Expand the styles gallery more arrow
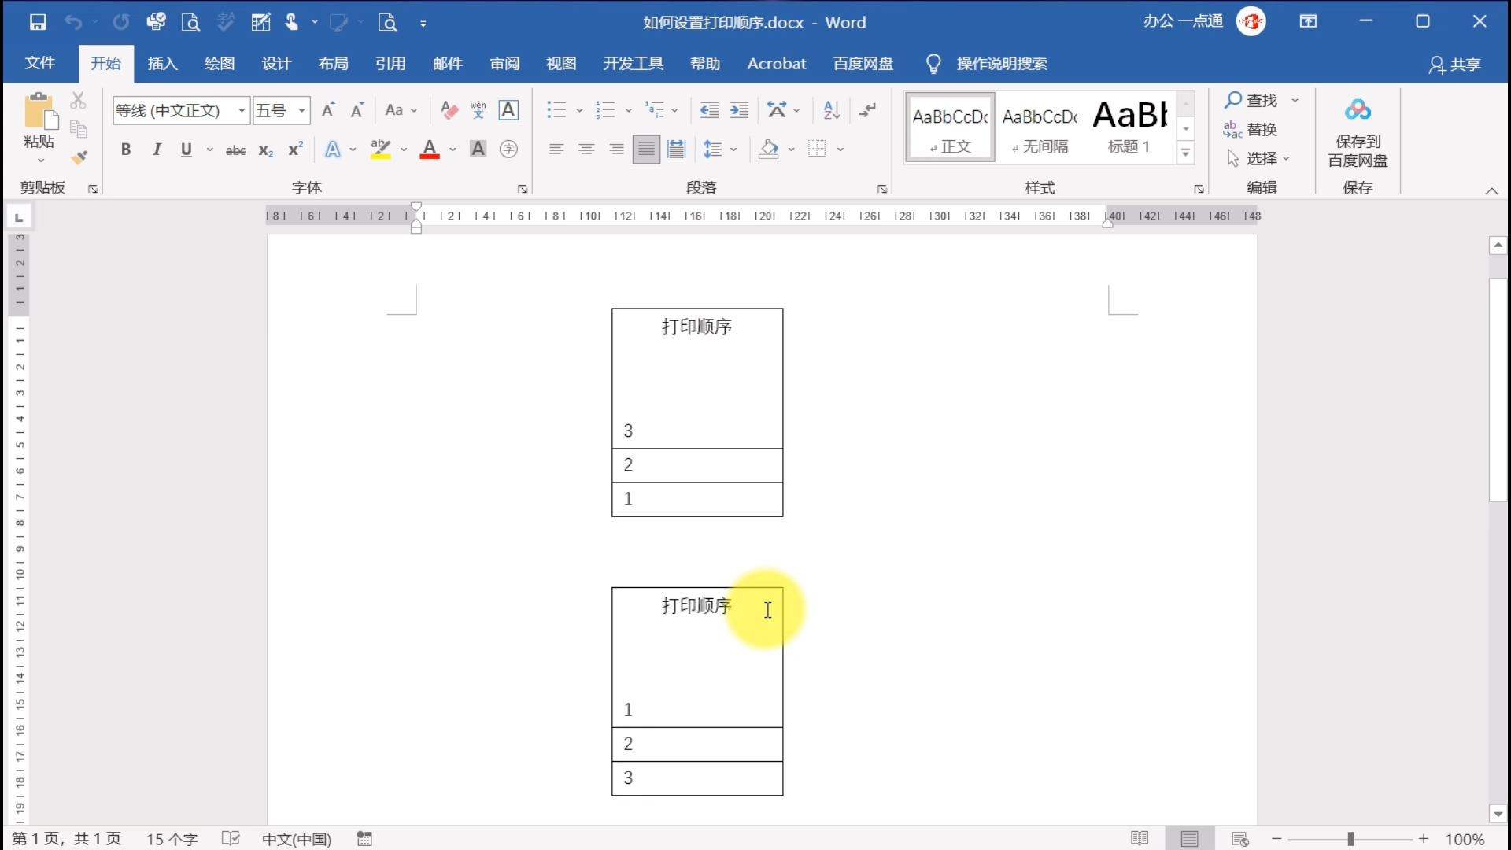The image size is (1511, 850). [x=1185, y=153]
